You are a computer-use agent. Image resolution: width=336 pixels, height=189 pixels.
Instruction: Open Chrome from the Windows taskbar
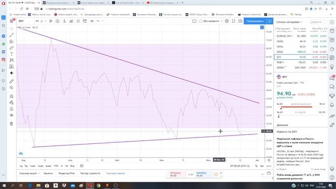pyautogui.click(x=98, y=185)
